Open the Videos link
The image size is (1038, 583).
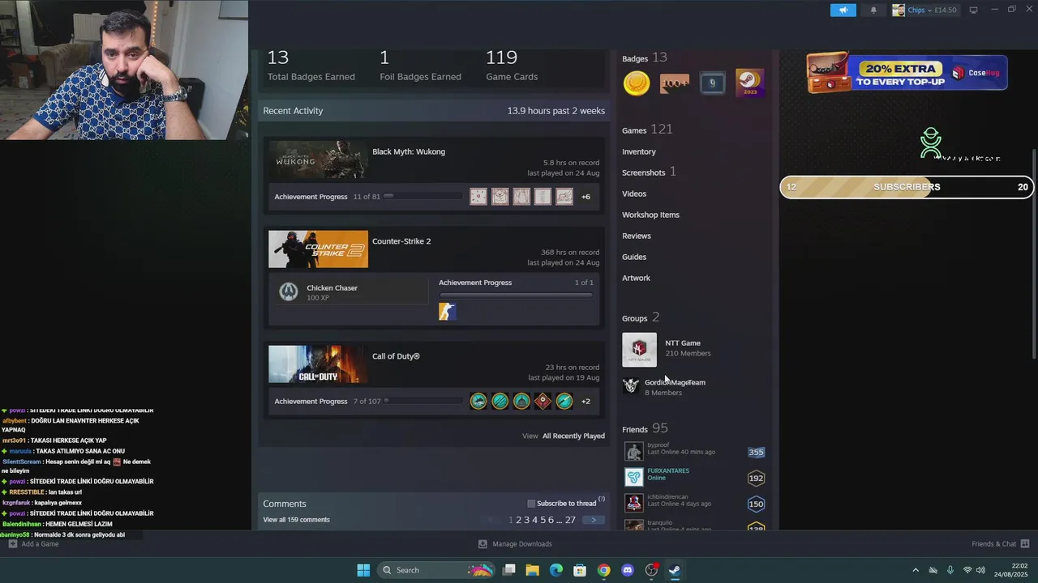(634, 194)
